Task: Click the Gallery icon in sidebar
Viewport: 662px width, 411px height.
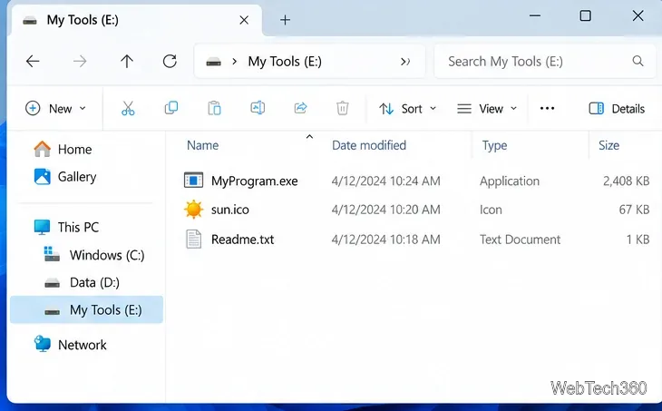Action: 43,177
